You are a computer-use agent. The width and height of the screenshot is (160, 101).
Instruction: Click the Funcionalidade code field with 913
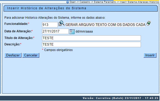[50, 25]
